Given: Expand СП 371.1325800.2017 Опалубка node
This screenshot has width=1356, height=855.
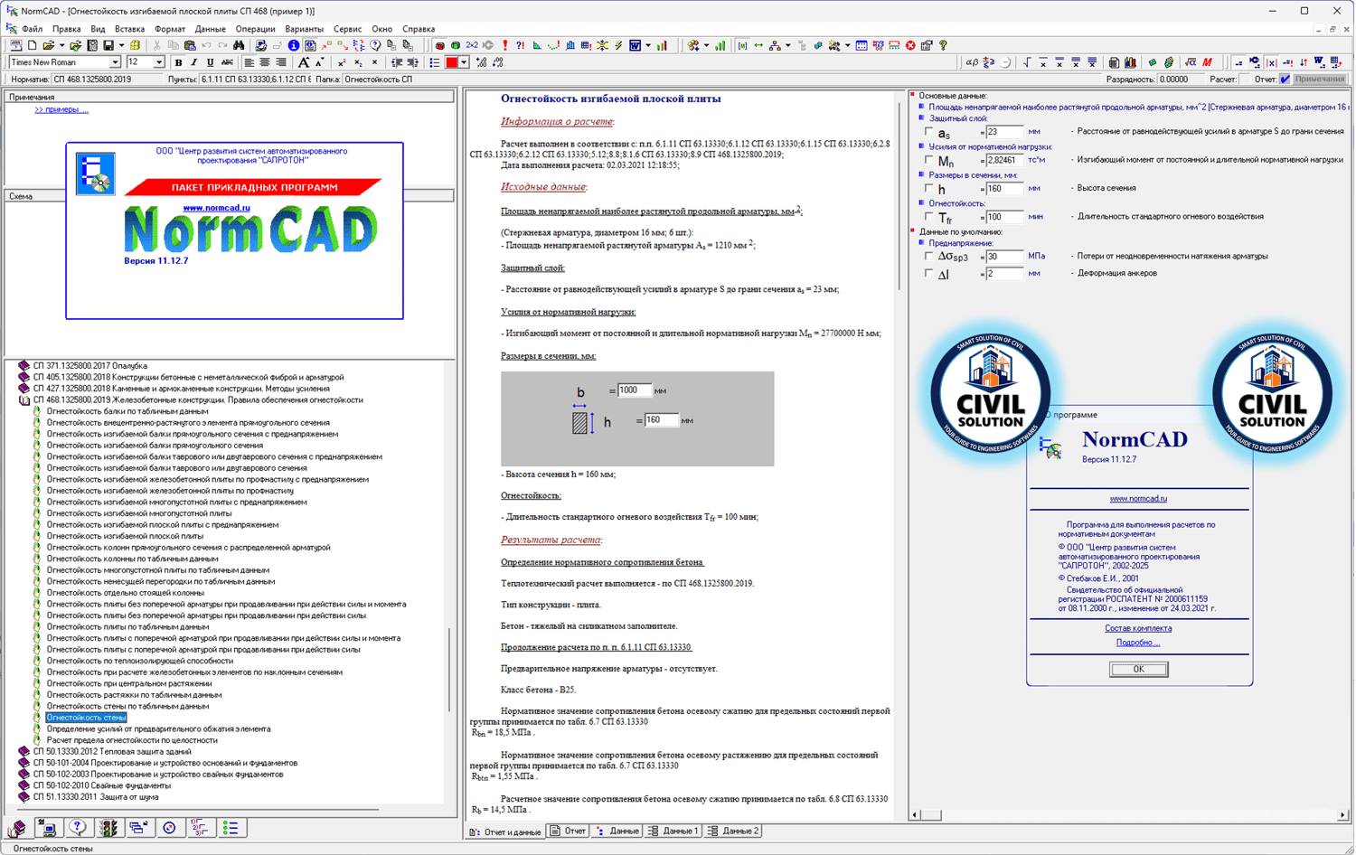Looking at the screenshot, I should pos(24,366).
